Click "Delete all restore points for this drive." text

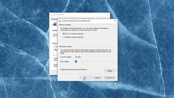[74, 69]
